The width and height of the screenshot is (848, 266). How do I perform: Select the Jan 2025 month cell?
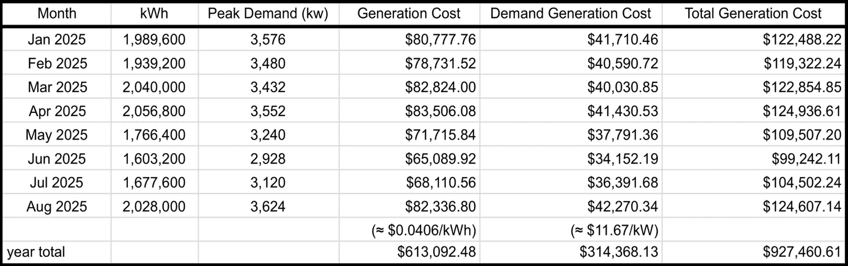coord(57,39)
